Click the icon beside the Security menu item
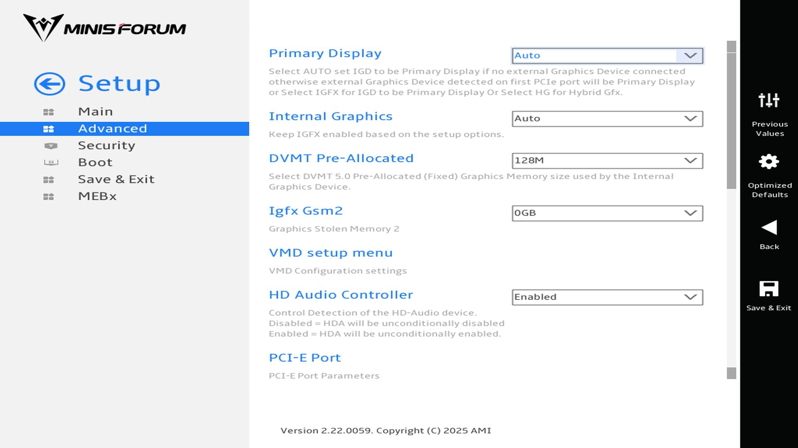The width and height of the screenshot is (798, 448). pyautogui.click(x=51, y=146)
